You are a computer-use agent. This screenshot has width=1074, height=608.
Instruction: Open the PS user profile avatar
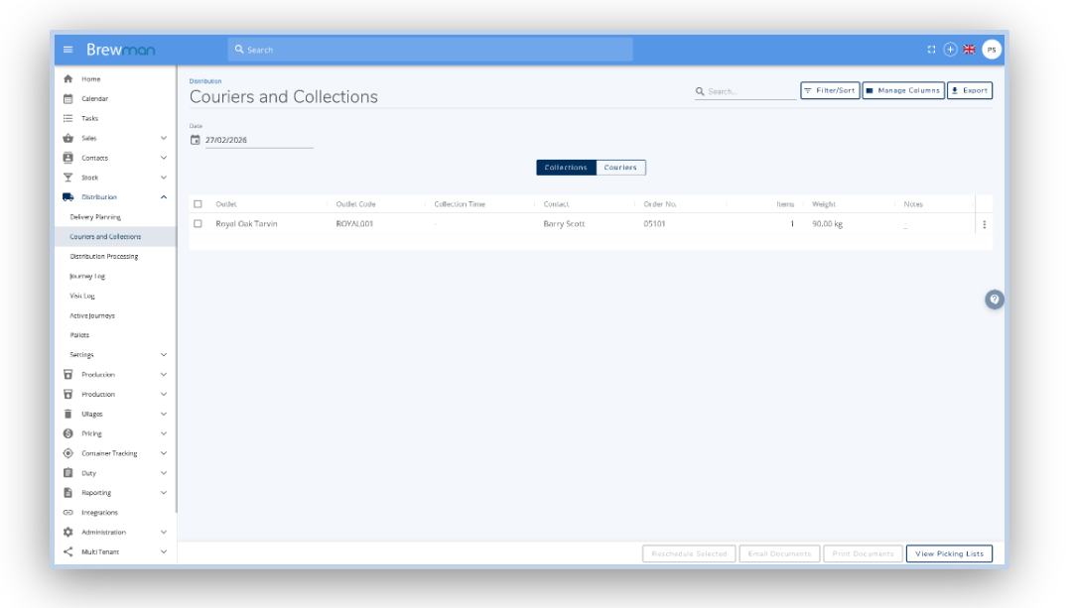992,50
